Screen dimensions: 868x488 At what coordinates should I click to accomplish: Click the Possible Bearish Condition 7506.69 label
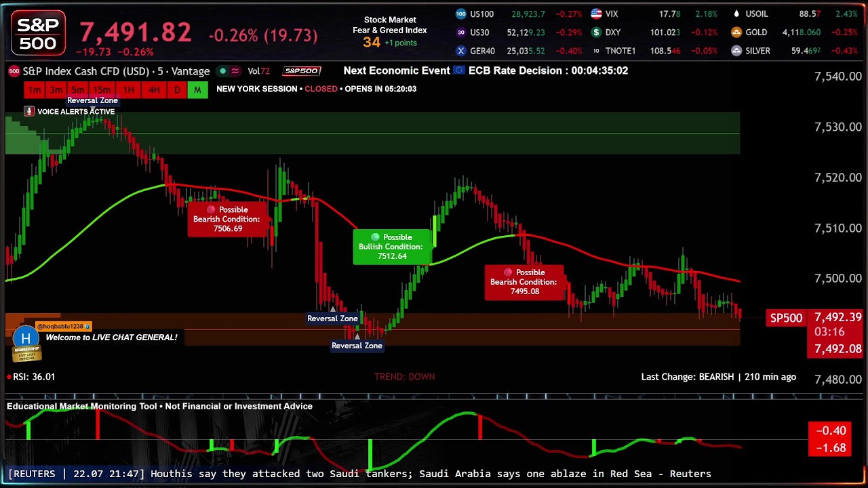(228, 219)
